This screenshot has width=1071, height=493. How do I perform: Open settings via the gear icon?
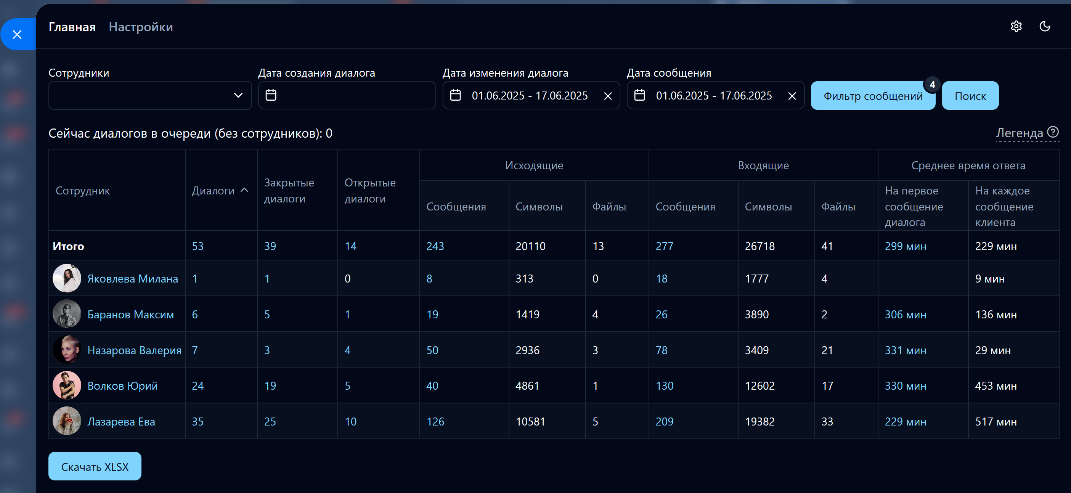pos(1016,27)
